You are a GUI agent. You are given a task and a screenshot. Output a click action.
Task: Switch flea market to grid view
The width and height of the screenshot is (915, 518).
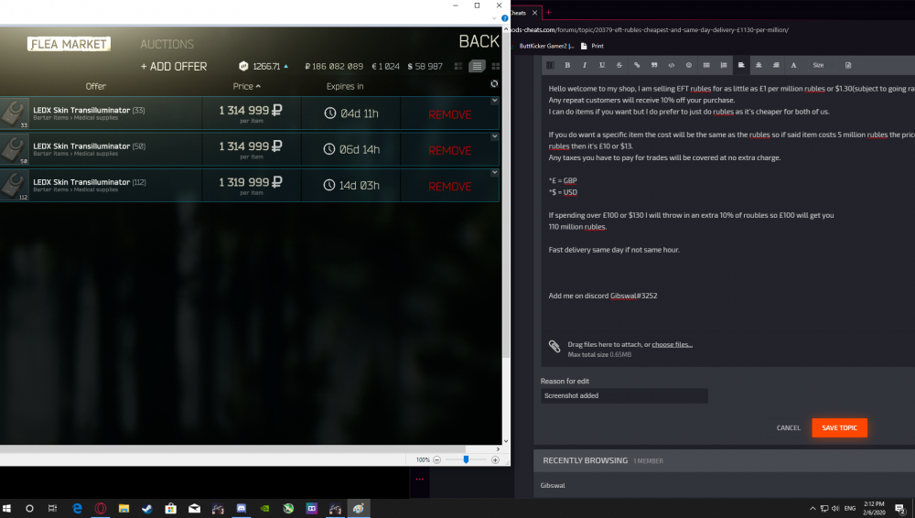point(495,66)
